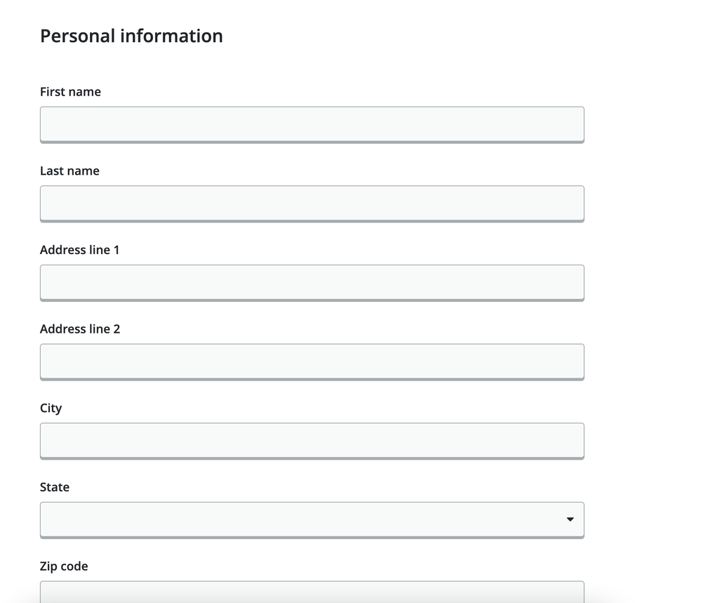Enter the street address first line box
702x603 pixels.
coord(312,282)
